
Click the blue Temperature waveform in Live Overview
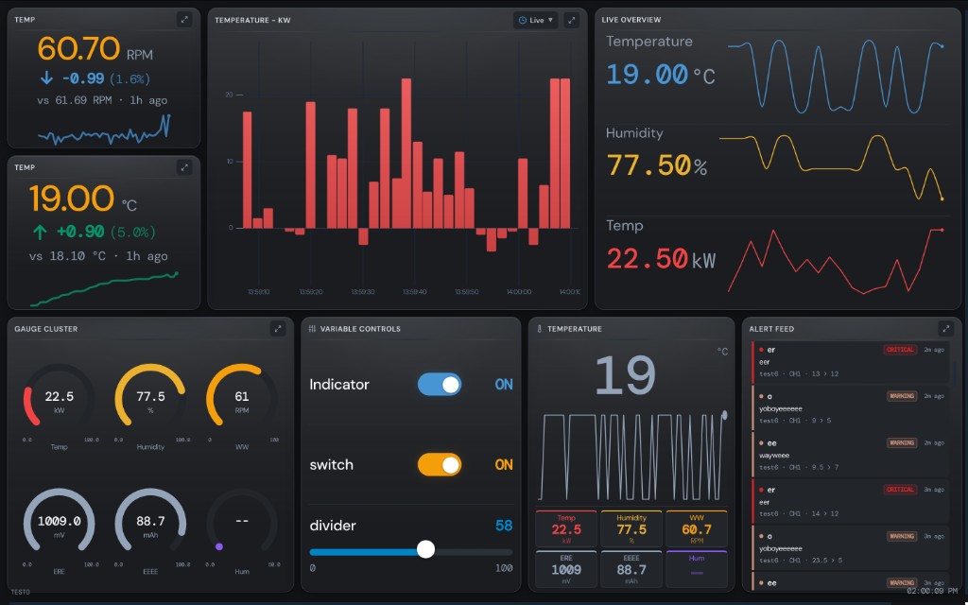[x=836, y=76]
